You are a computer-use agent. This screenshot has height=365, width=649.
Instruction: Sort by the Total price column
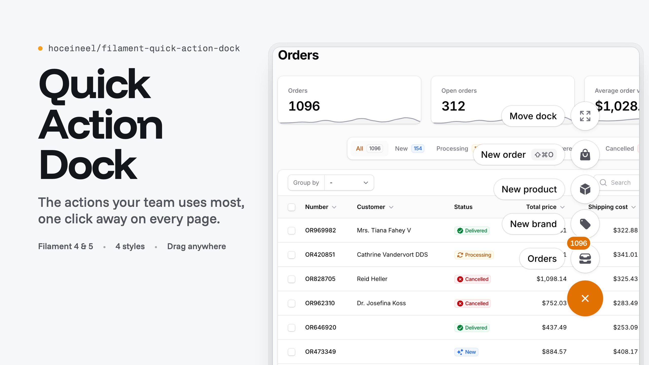tap(545, 207)
